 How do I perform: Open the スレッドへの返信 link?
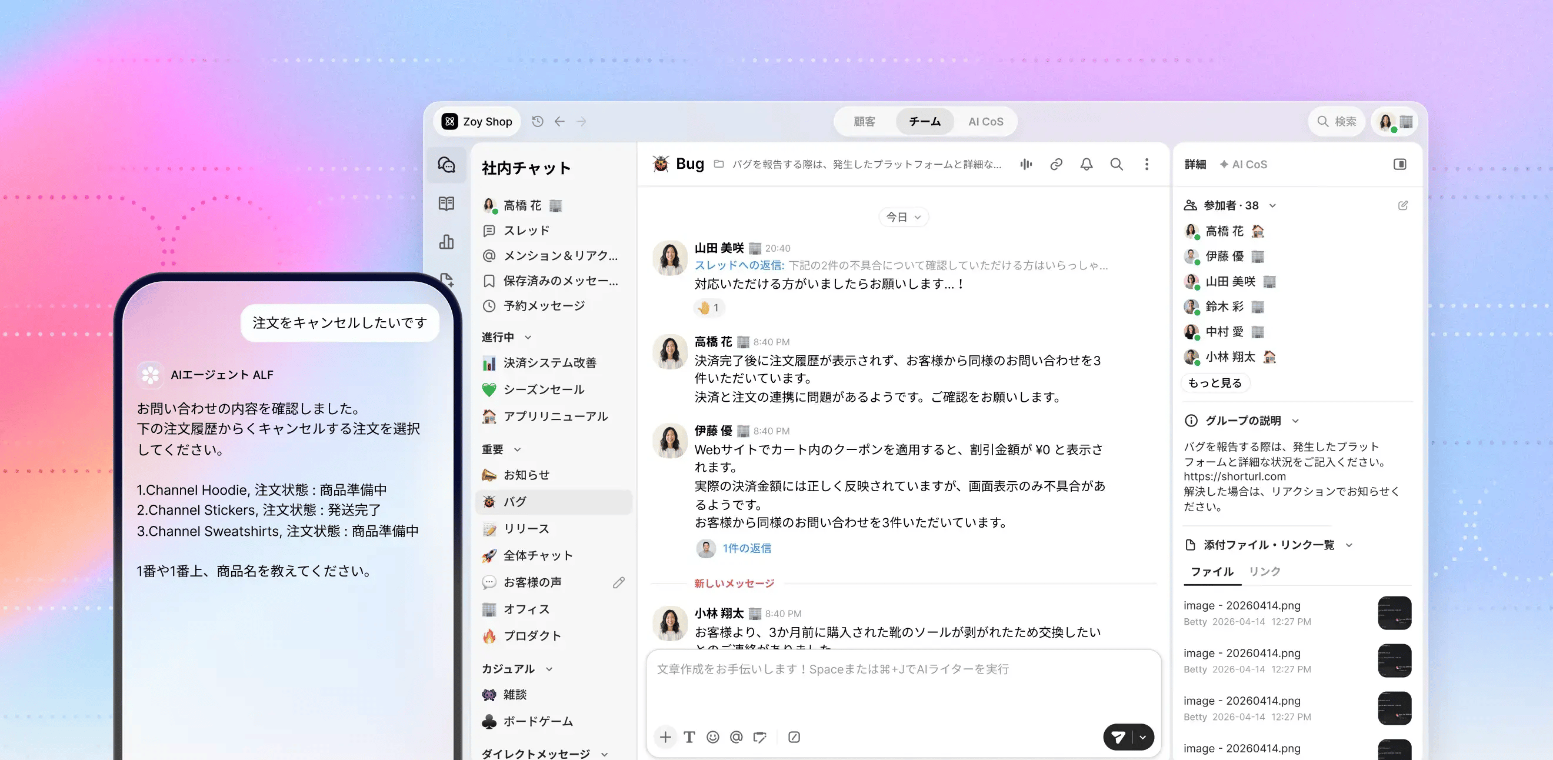[x=739, y=265]
